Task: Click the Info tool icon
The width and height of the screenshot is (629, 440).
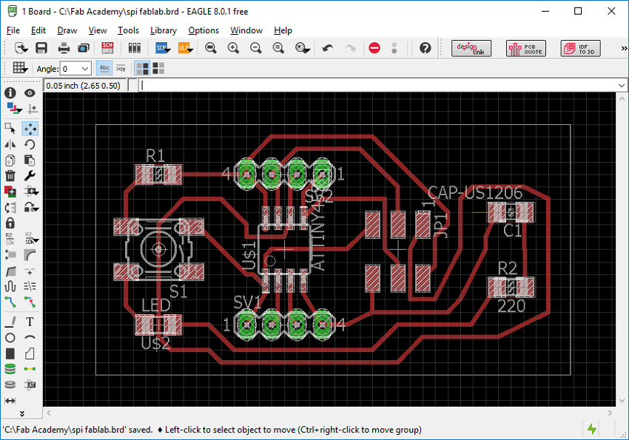Action: click(x=10, y=93)
